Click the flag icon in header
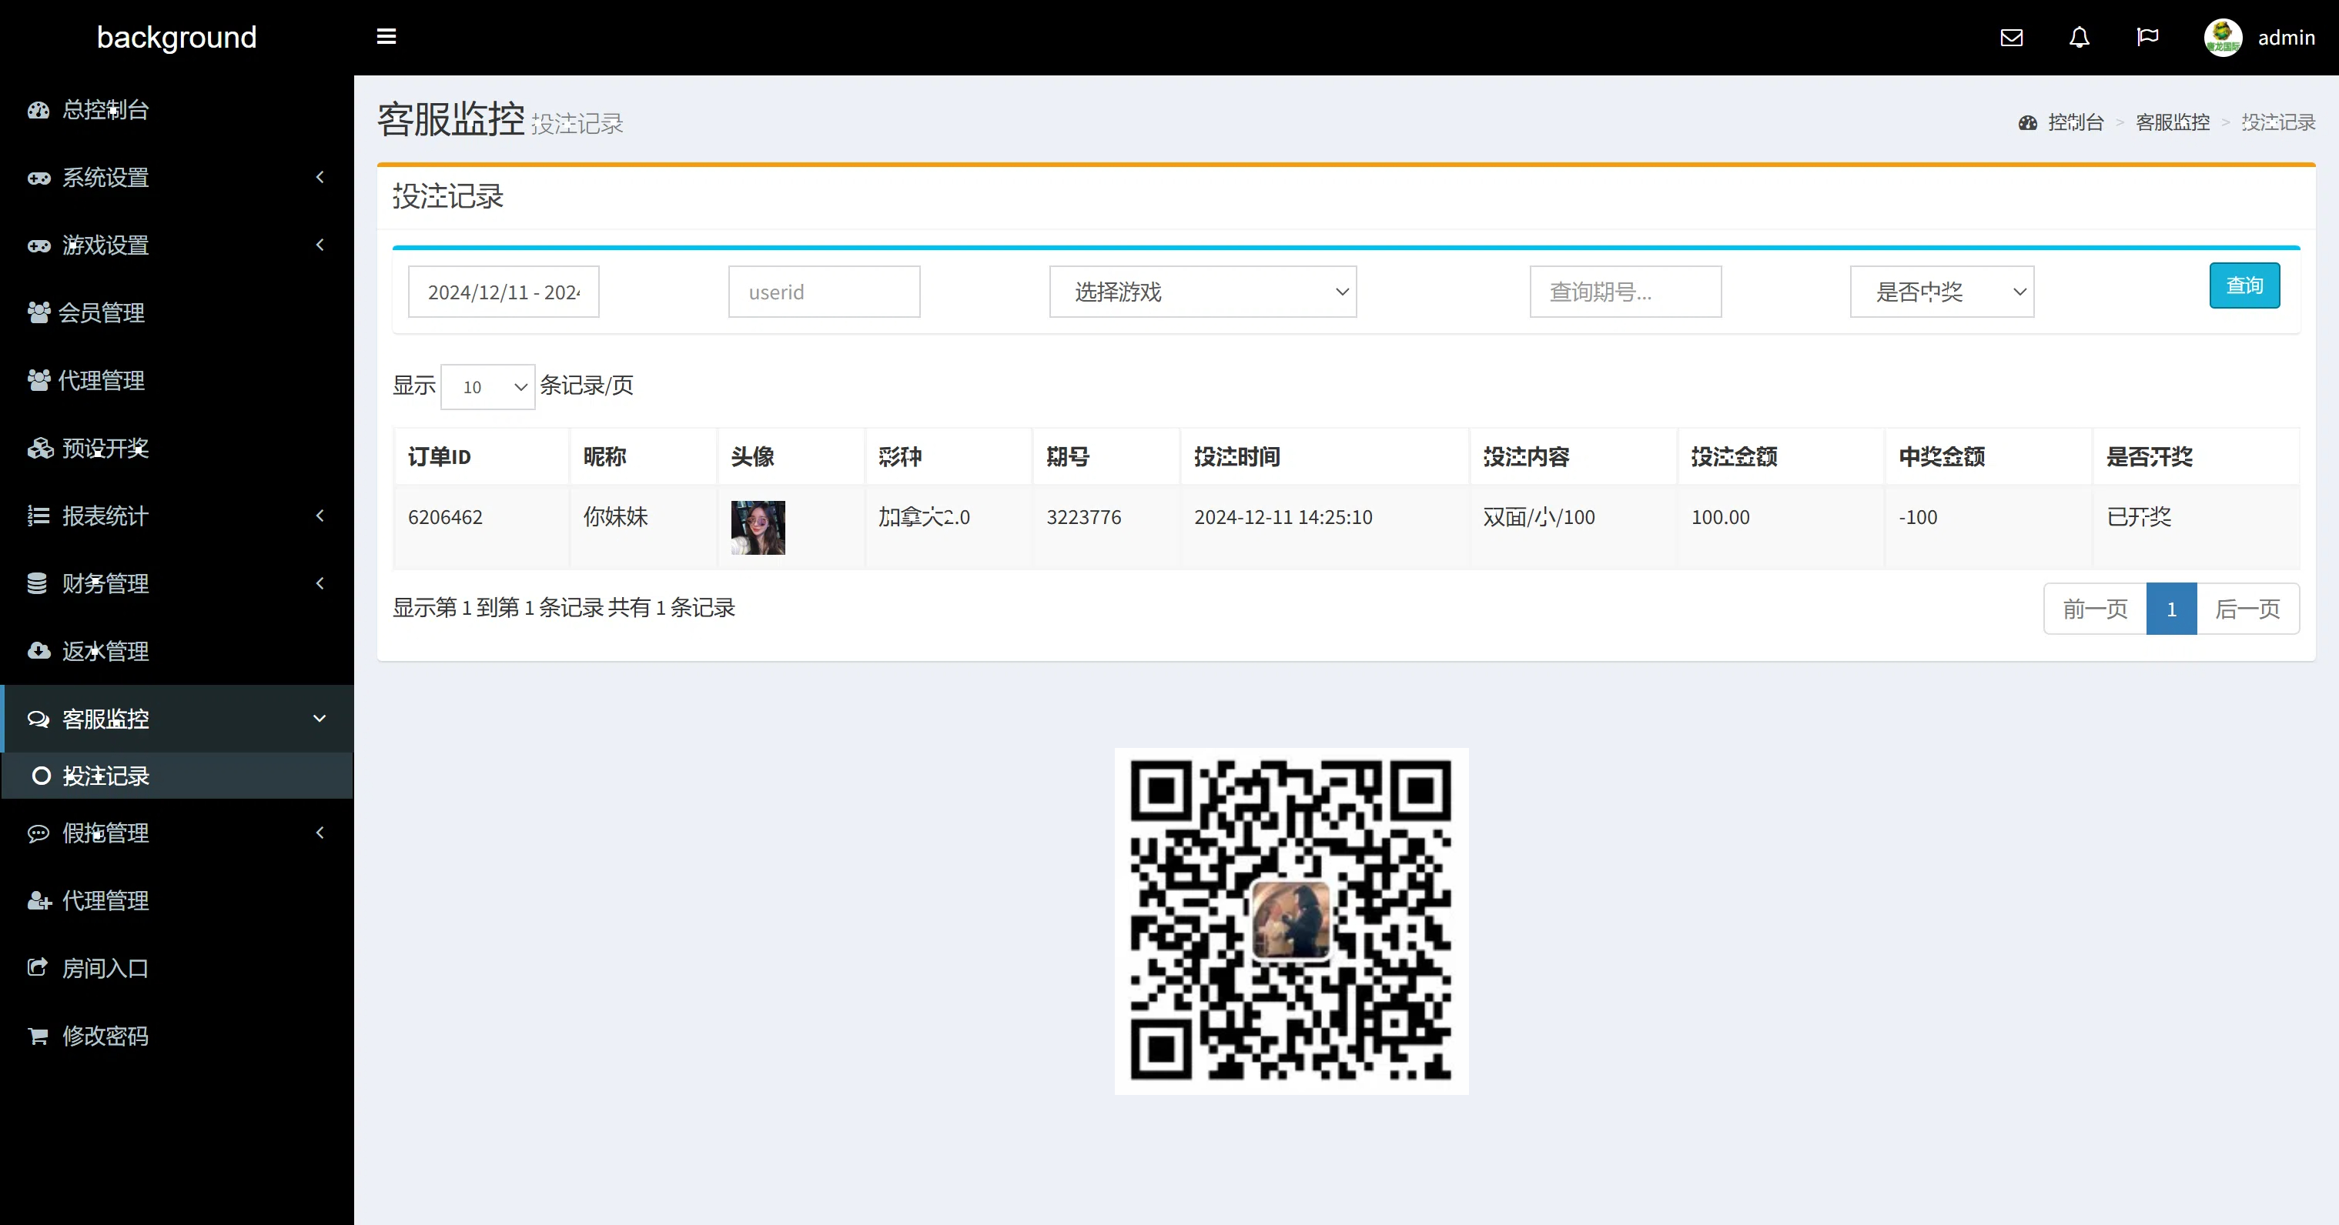The height and width of the screenshot is (1225, 2339). coord(2147,37)
